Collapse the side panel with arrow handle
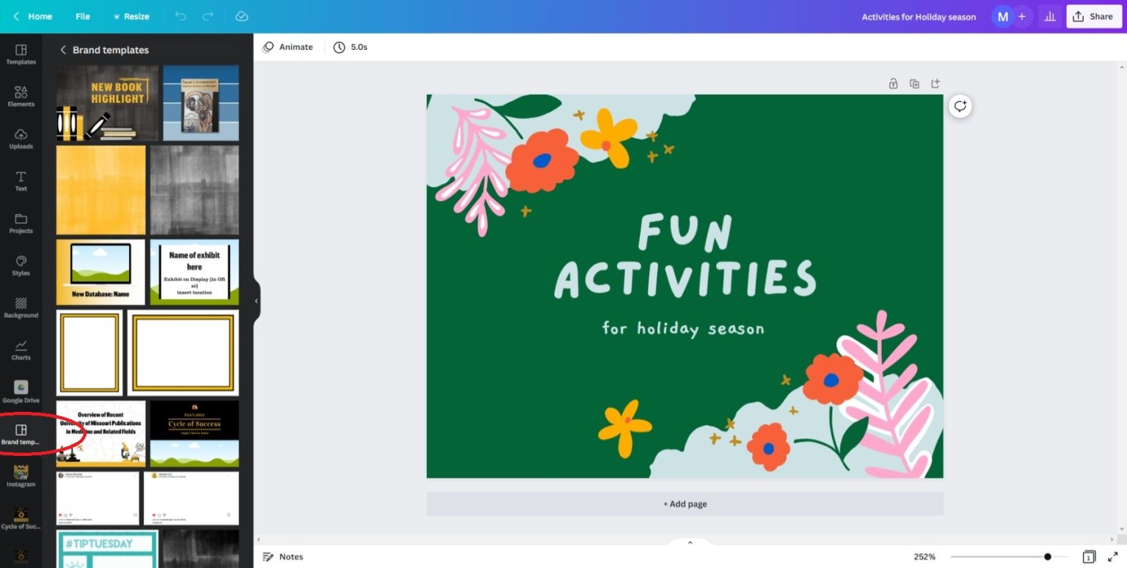This screenshot has height=568, width=1127. click(256, 300)
